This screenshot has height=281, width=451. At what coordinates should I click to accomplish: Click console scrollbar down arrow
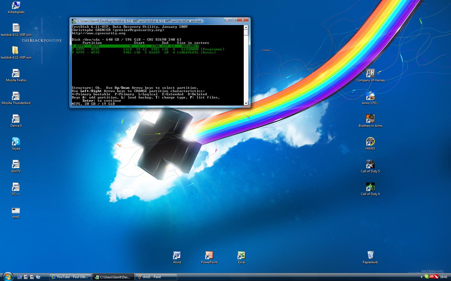tap(246, 103)
